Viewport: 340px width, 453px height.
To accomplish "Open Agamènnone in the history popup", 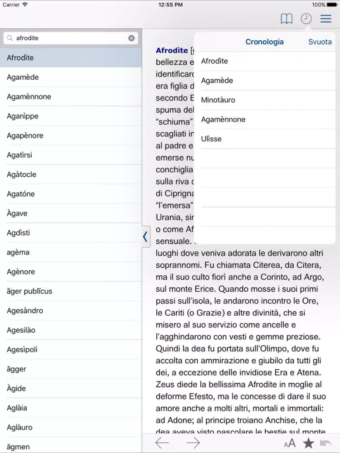I will (223, 120).
